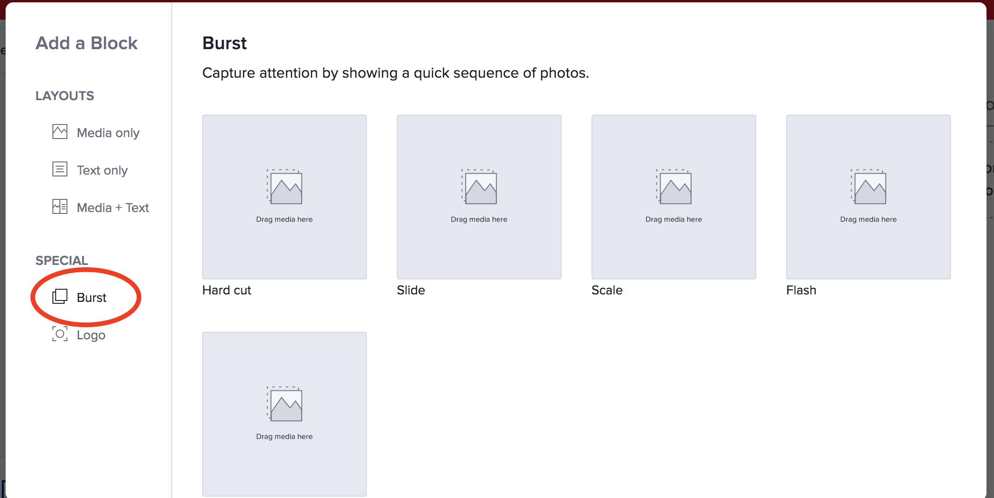Image resolution: width=994 pixels, height=498 pixels.
Task: Click the image placeholder icon in Flash
Action: (x=869, y=187)
